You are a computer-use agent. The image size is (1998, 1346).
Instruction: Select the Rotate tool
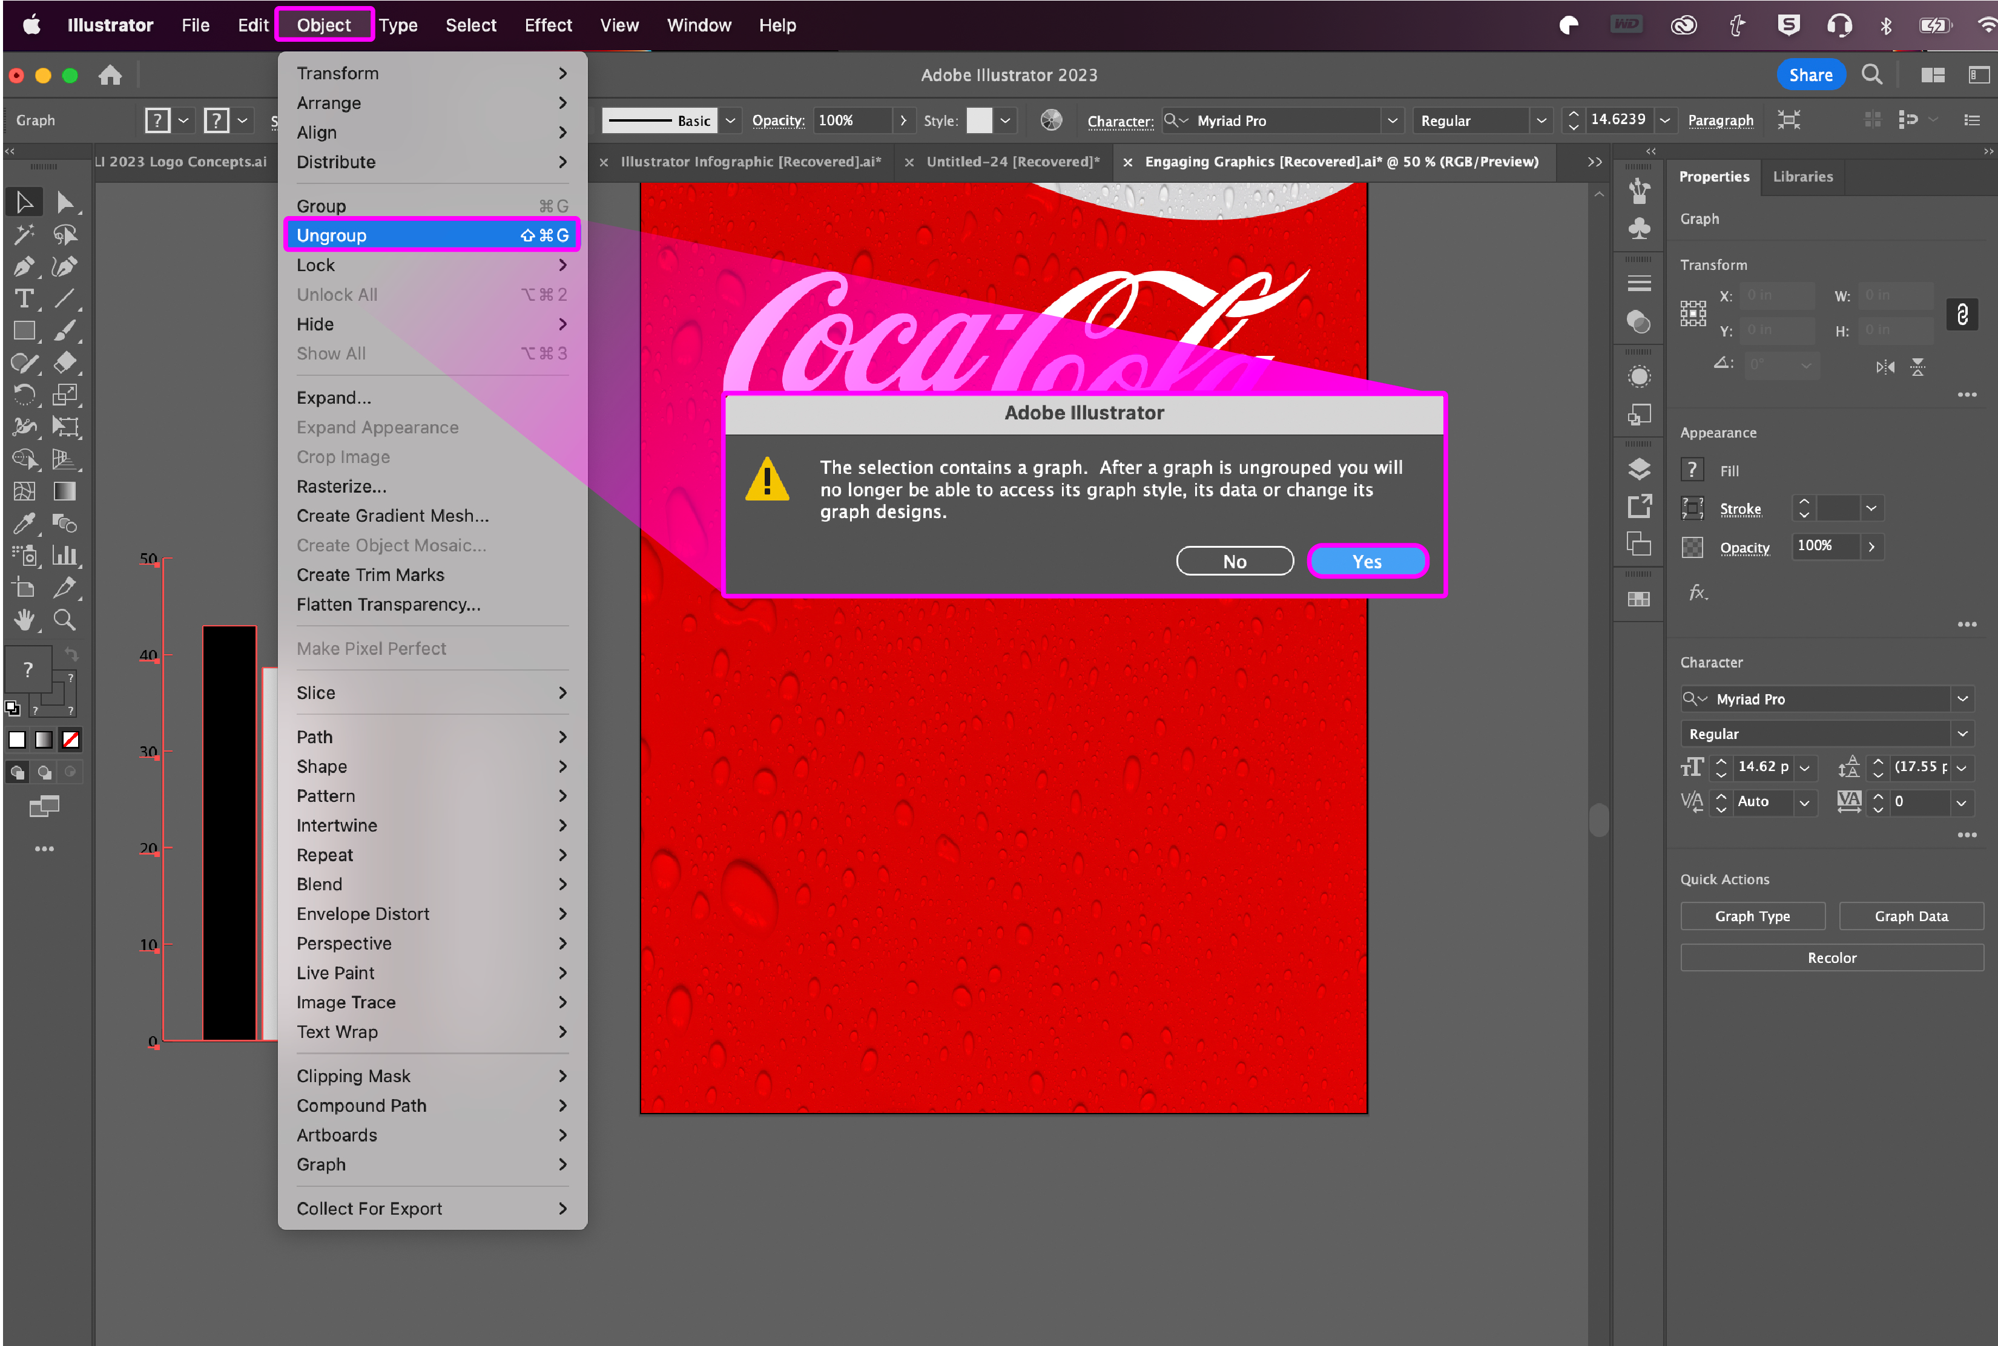(x=24, y=395)
